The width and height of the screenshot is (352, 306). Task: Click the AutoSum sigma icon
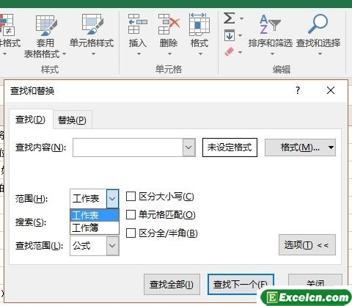(x=230, y=18)
